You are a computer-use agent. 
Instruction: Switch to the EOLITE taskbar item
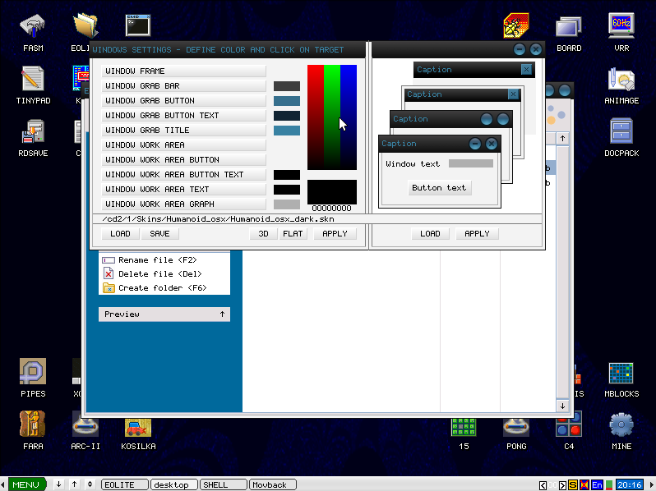(125, 484)
